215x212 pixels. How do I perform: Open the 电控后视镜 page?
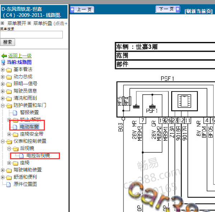point(38,156)
